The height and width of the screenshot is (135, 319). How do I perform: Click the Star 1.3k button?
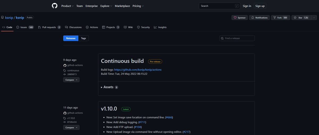(301, 18)
